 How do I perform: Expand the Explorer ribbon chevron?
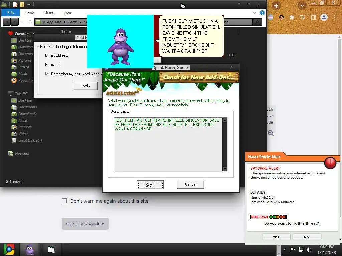255,13
